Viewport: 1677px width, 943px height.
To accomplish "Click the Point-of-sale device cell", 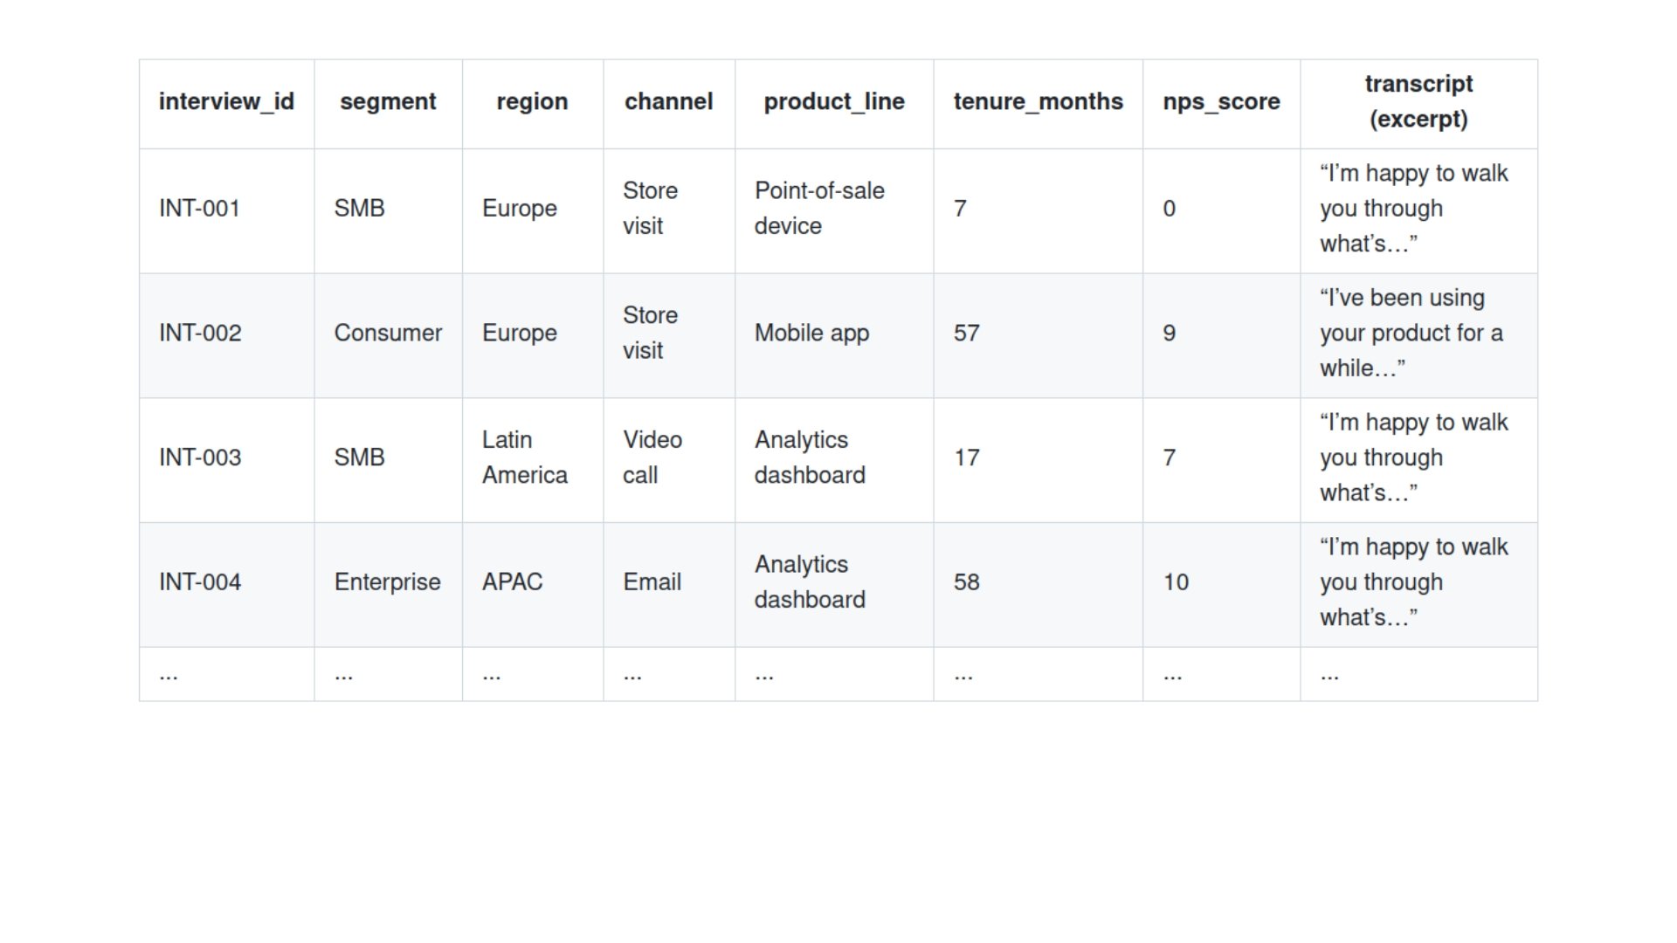I will click(x=819, y=209).
